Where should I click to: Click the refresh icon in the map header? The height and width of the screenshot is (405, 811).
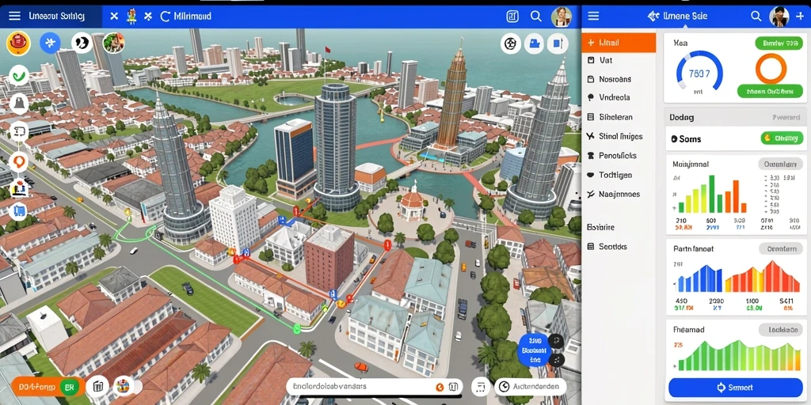[x=166, y=17]
